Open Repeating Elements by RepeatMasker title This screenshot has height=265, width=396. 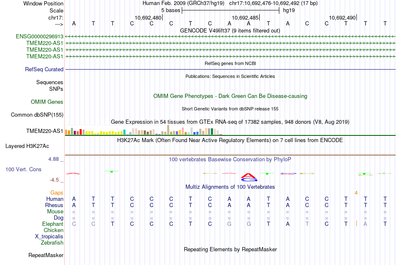click(230, 250)
